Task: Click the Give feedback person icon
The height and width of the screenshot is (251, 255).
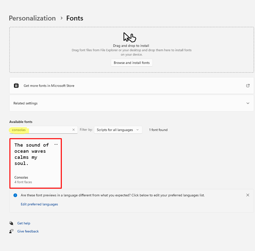Action: point(11,231)
